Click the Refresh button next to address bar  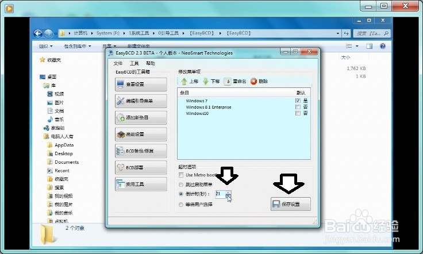click(x=346, y=33)
